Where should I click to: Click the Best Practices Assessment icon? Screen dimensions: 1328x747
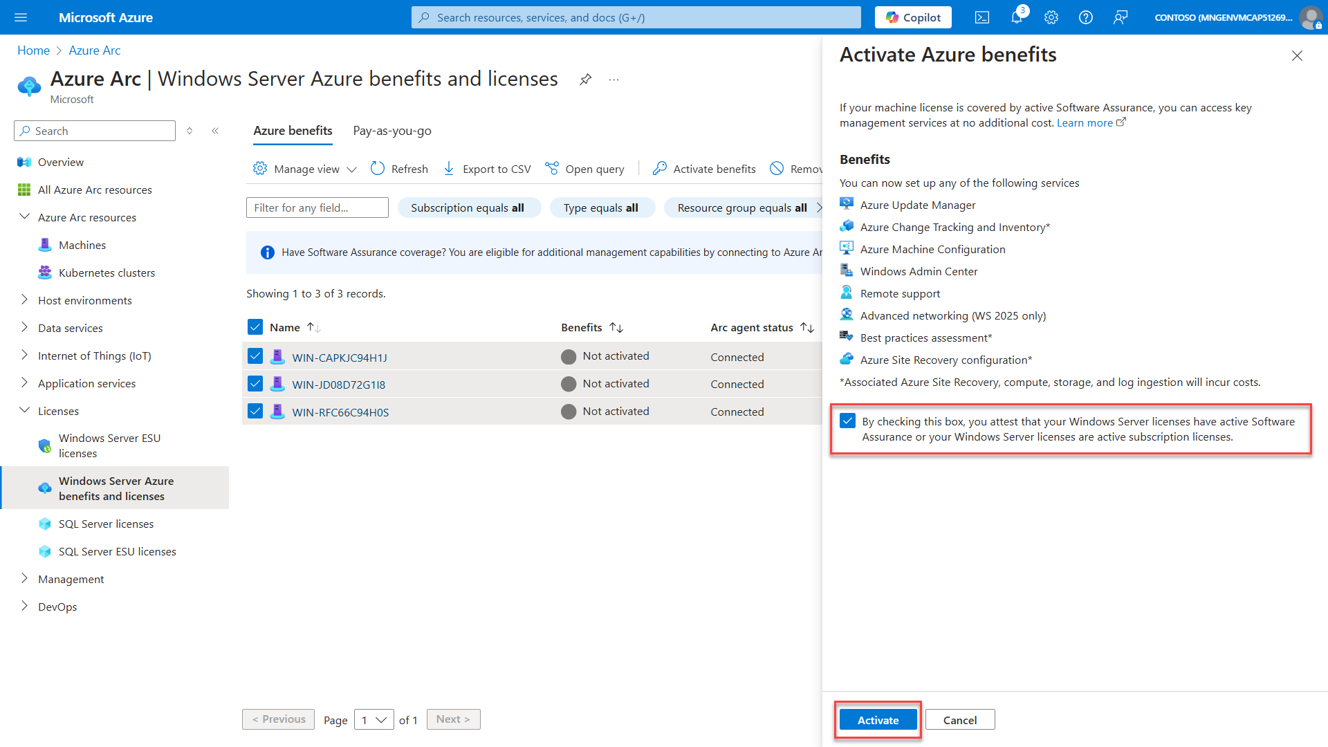point(847,338)
